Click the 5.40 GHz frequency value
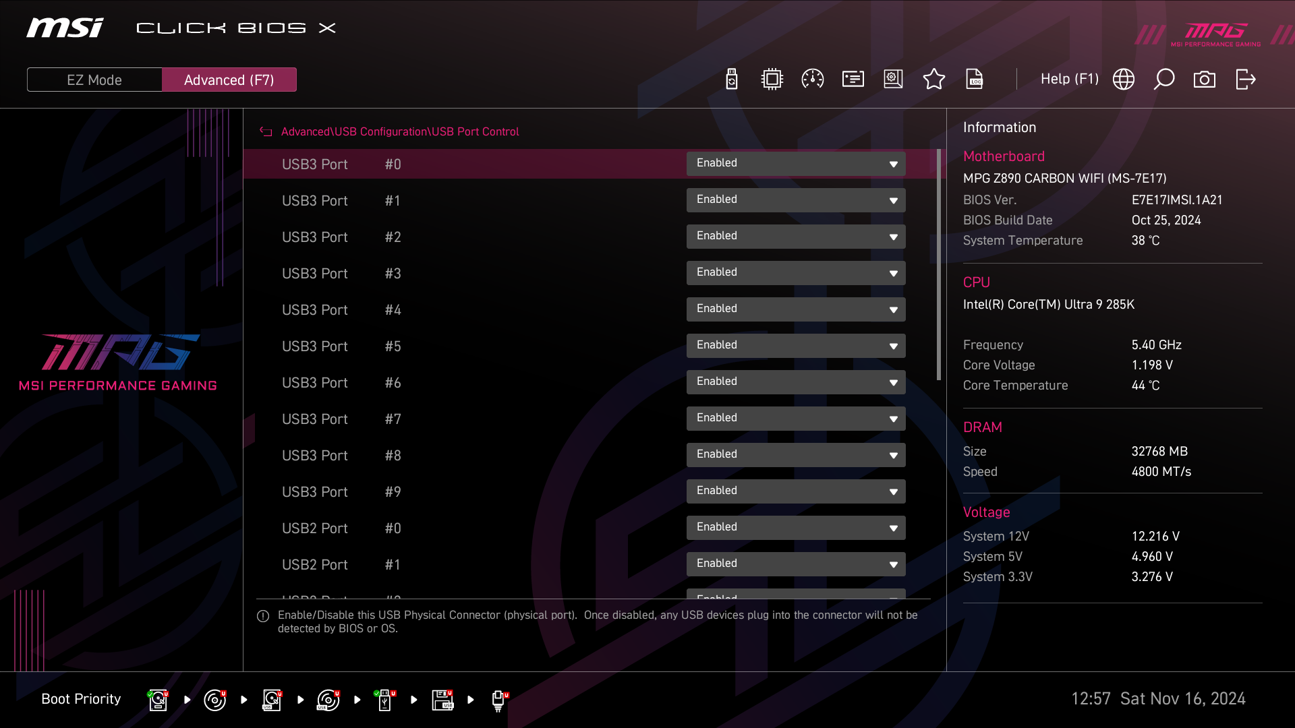This screenshot has height=728, width=1295. (x=1157, y=345)
